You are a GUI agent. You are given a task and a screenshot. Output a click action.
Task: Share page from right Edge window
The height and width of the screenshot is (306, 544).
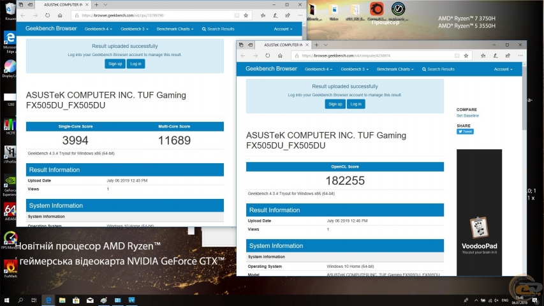coord(508,55)
